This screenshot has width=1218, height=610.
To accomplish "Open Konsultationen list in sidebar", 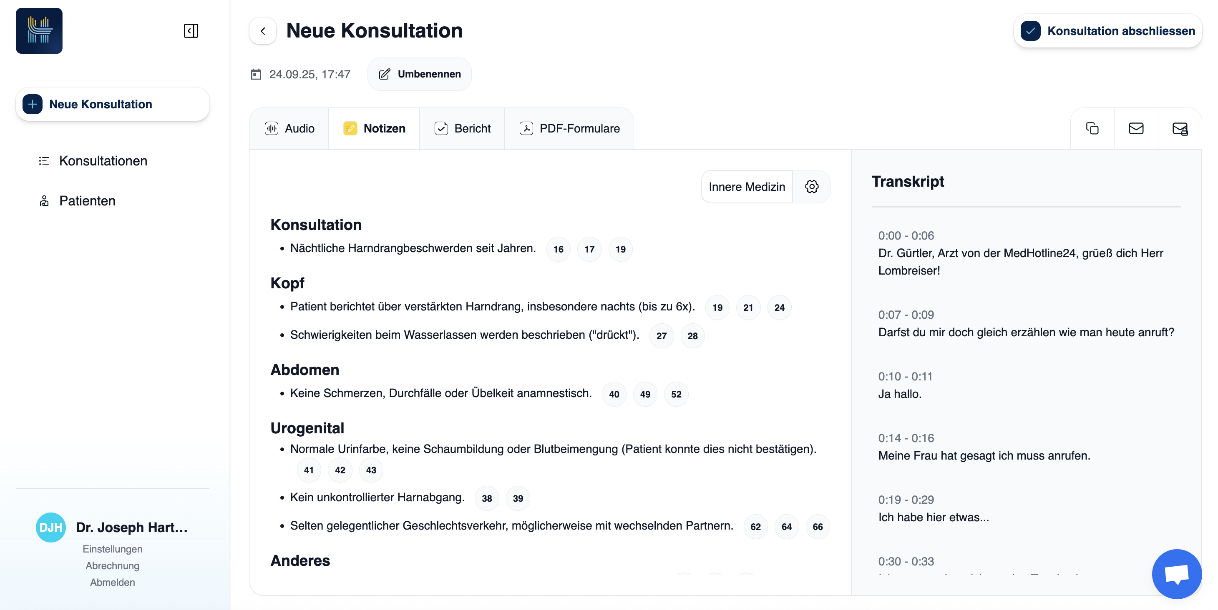I will (x=103, y=160).
